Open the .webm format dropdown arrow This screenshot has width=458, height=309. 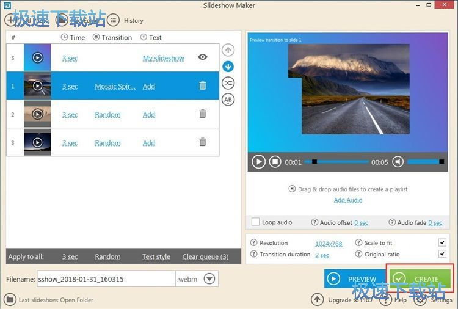coord(209,279)
